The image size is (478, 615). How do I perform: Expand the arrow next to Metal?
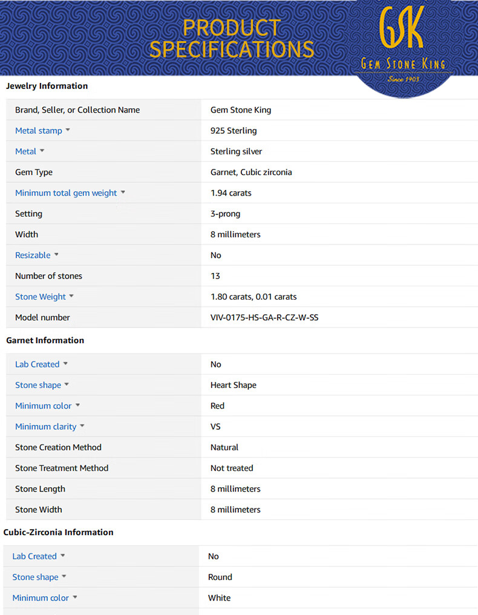[x=42, y=151]
